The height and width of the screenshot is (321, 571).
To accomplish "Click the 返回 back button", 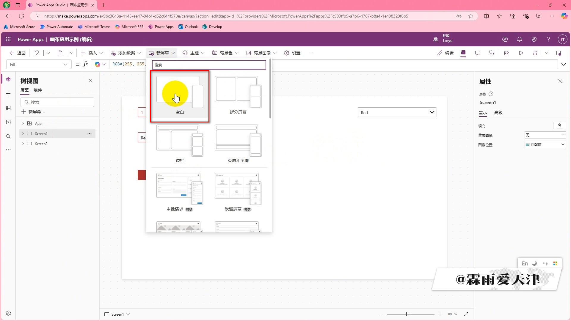I will (x=18, y=53).
